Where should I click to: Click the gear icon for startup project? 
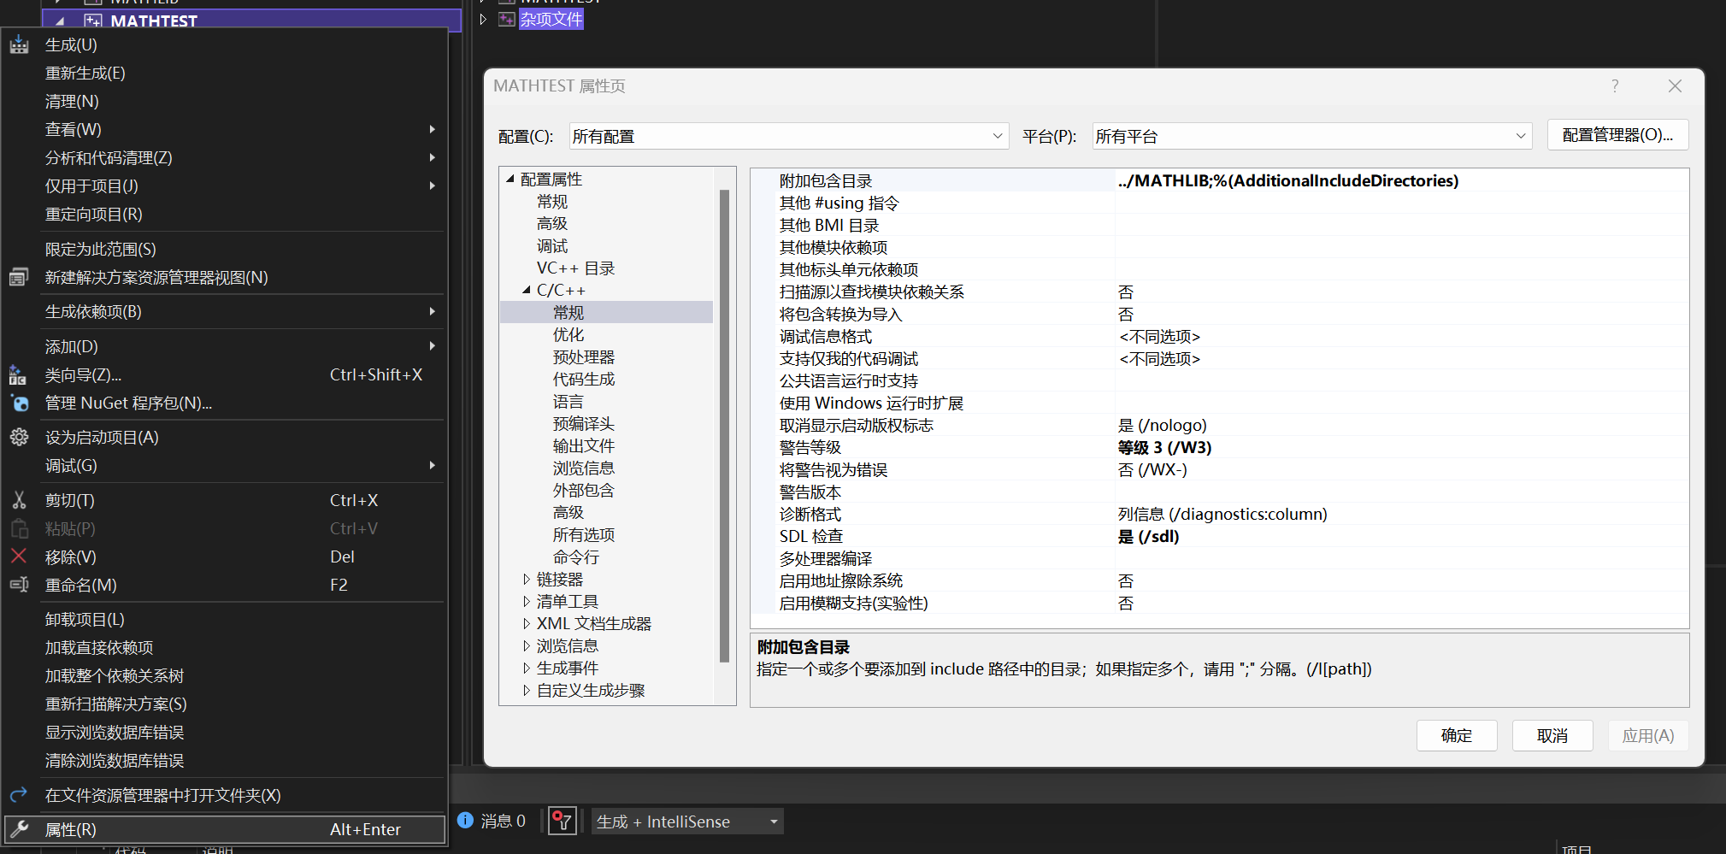[19, 437]
